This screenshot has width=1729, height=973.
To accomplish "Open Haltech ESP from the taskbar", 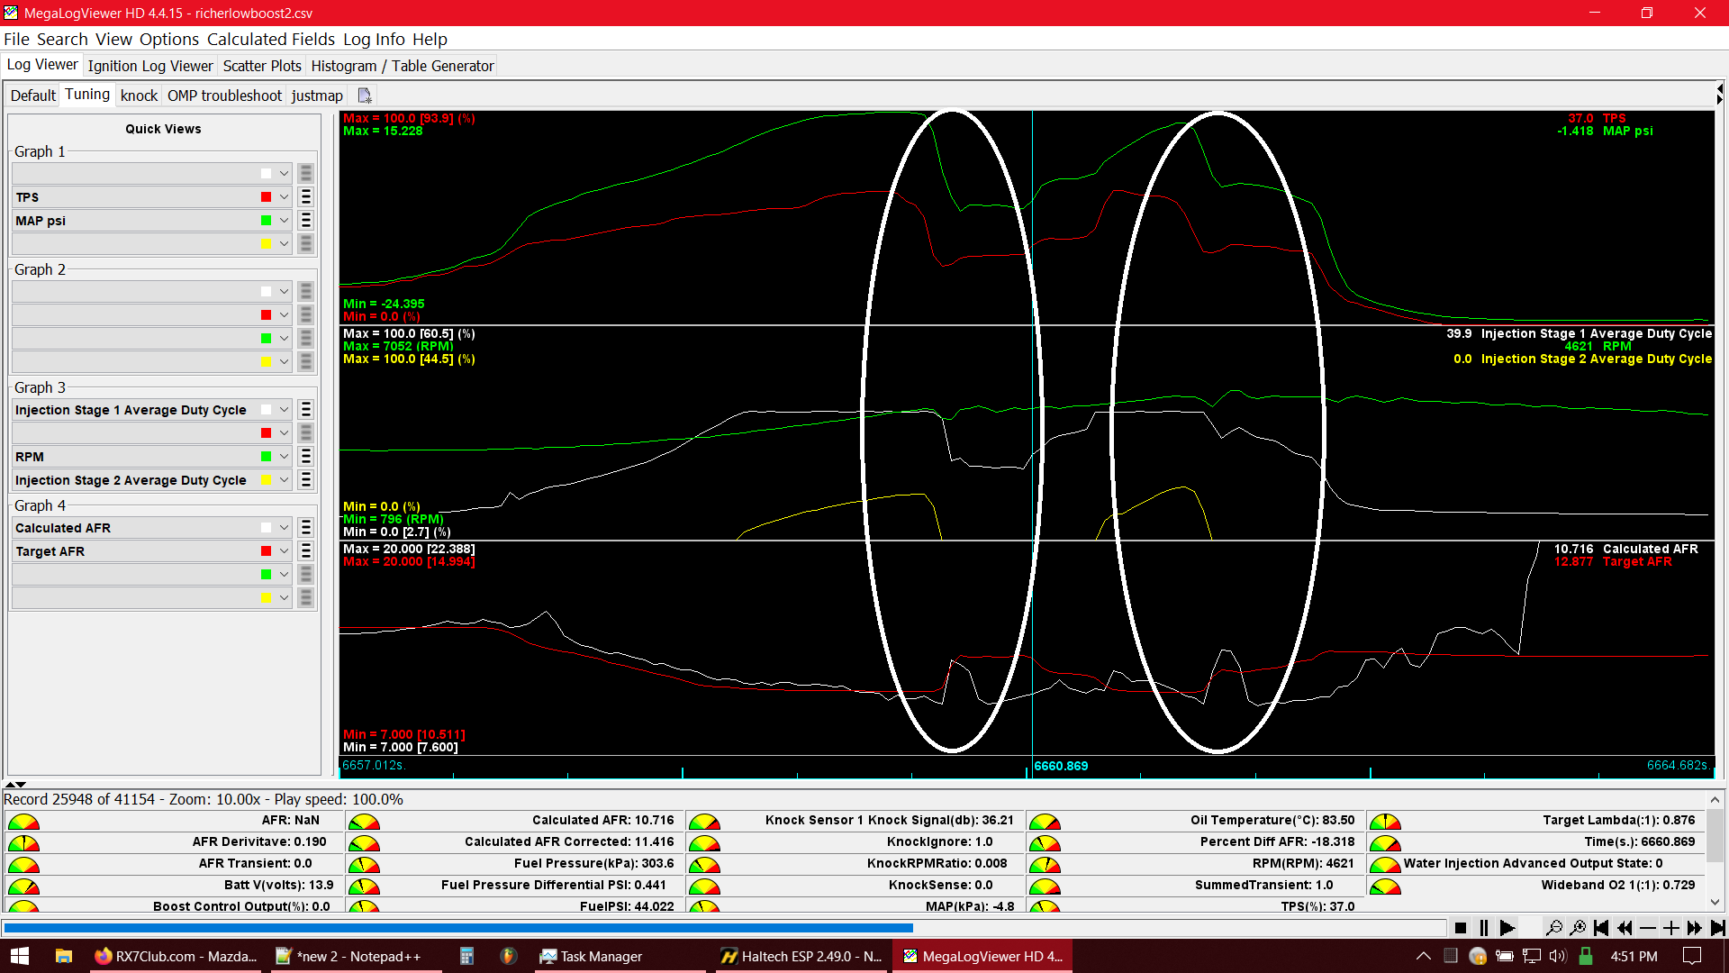I will coord(801,956).
